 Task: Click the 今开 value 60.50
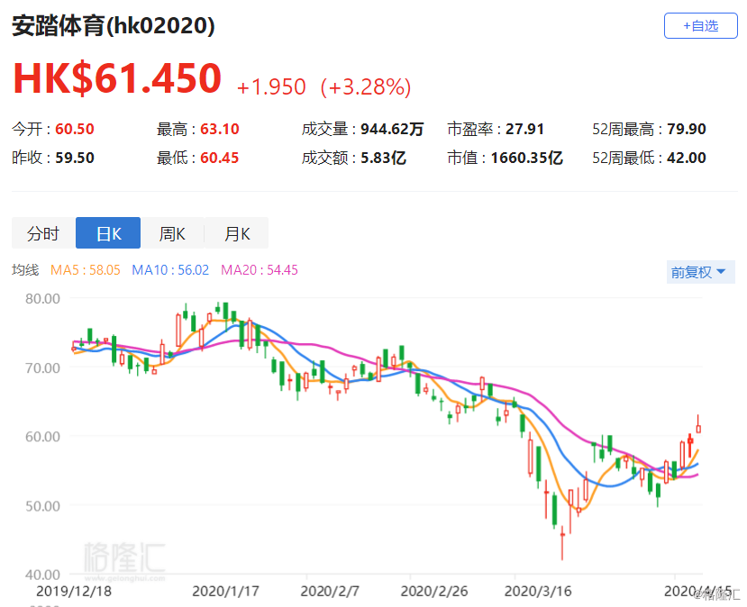75,129
